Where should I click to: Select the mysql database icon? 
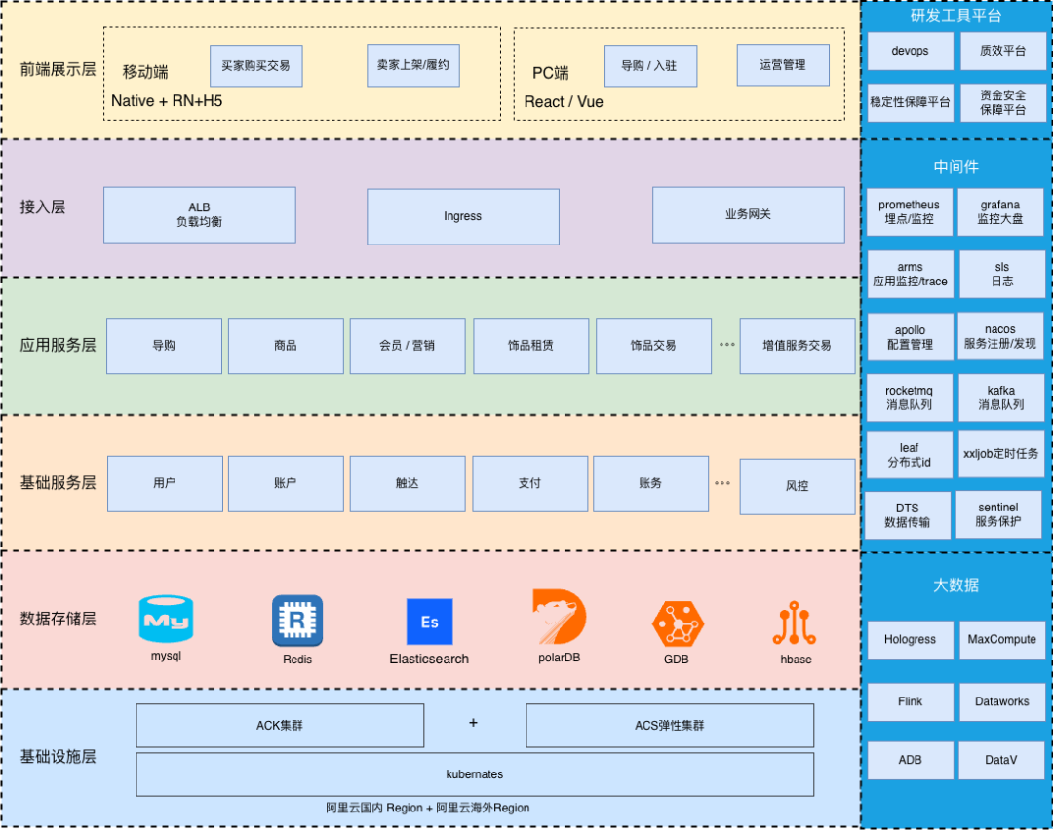coord(166,619)
